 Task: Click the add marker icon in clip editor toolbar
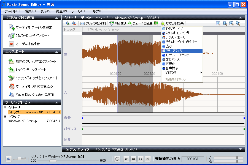(x=68, y=23)
